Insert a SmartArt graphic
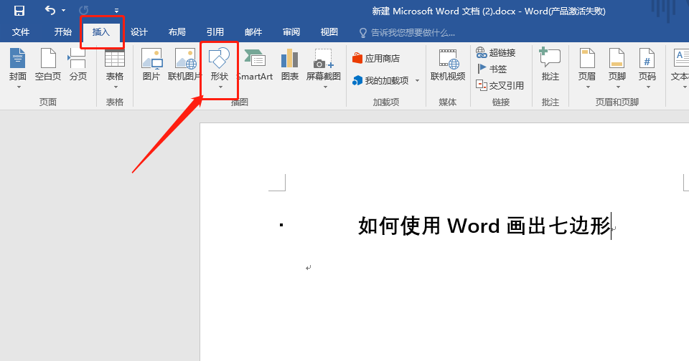 click(x=255, y=65)
